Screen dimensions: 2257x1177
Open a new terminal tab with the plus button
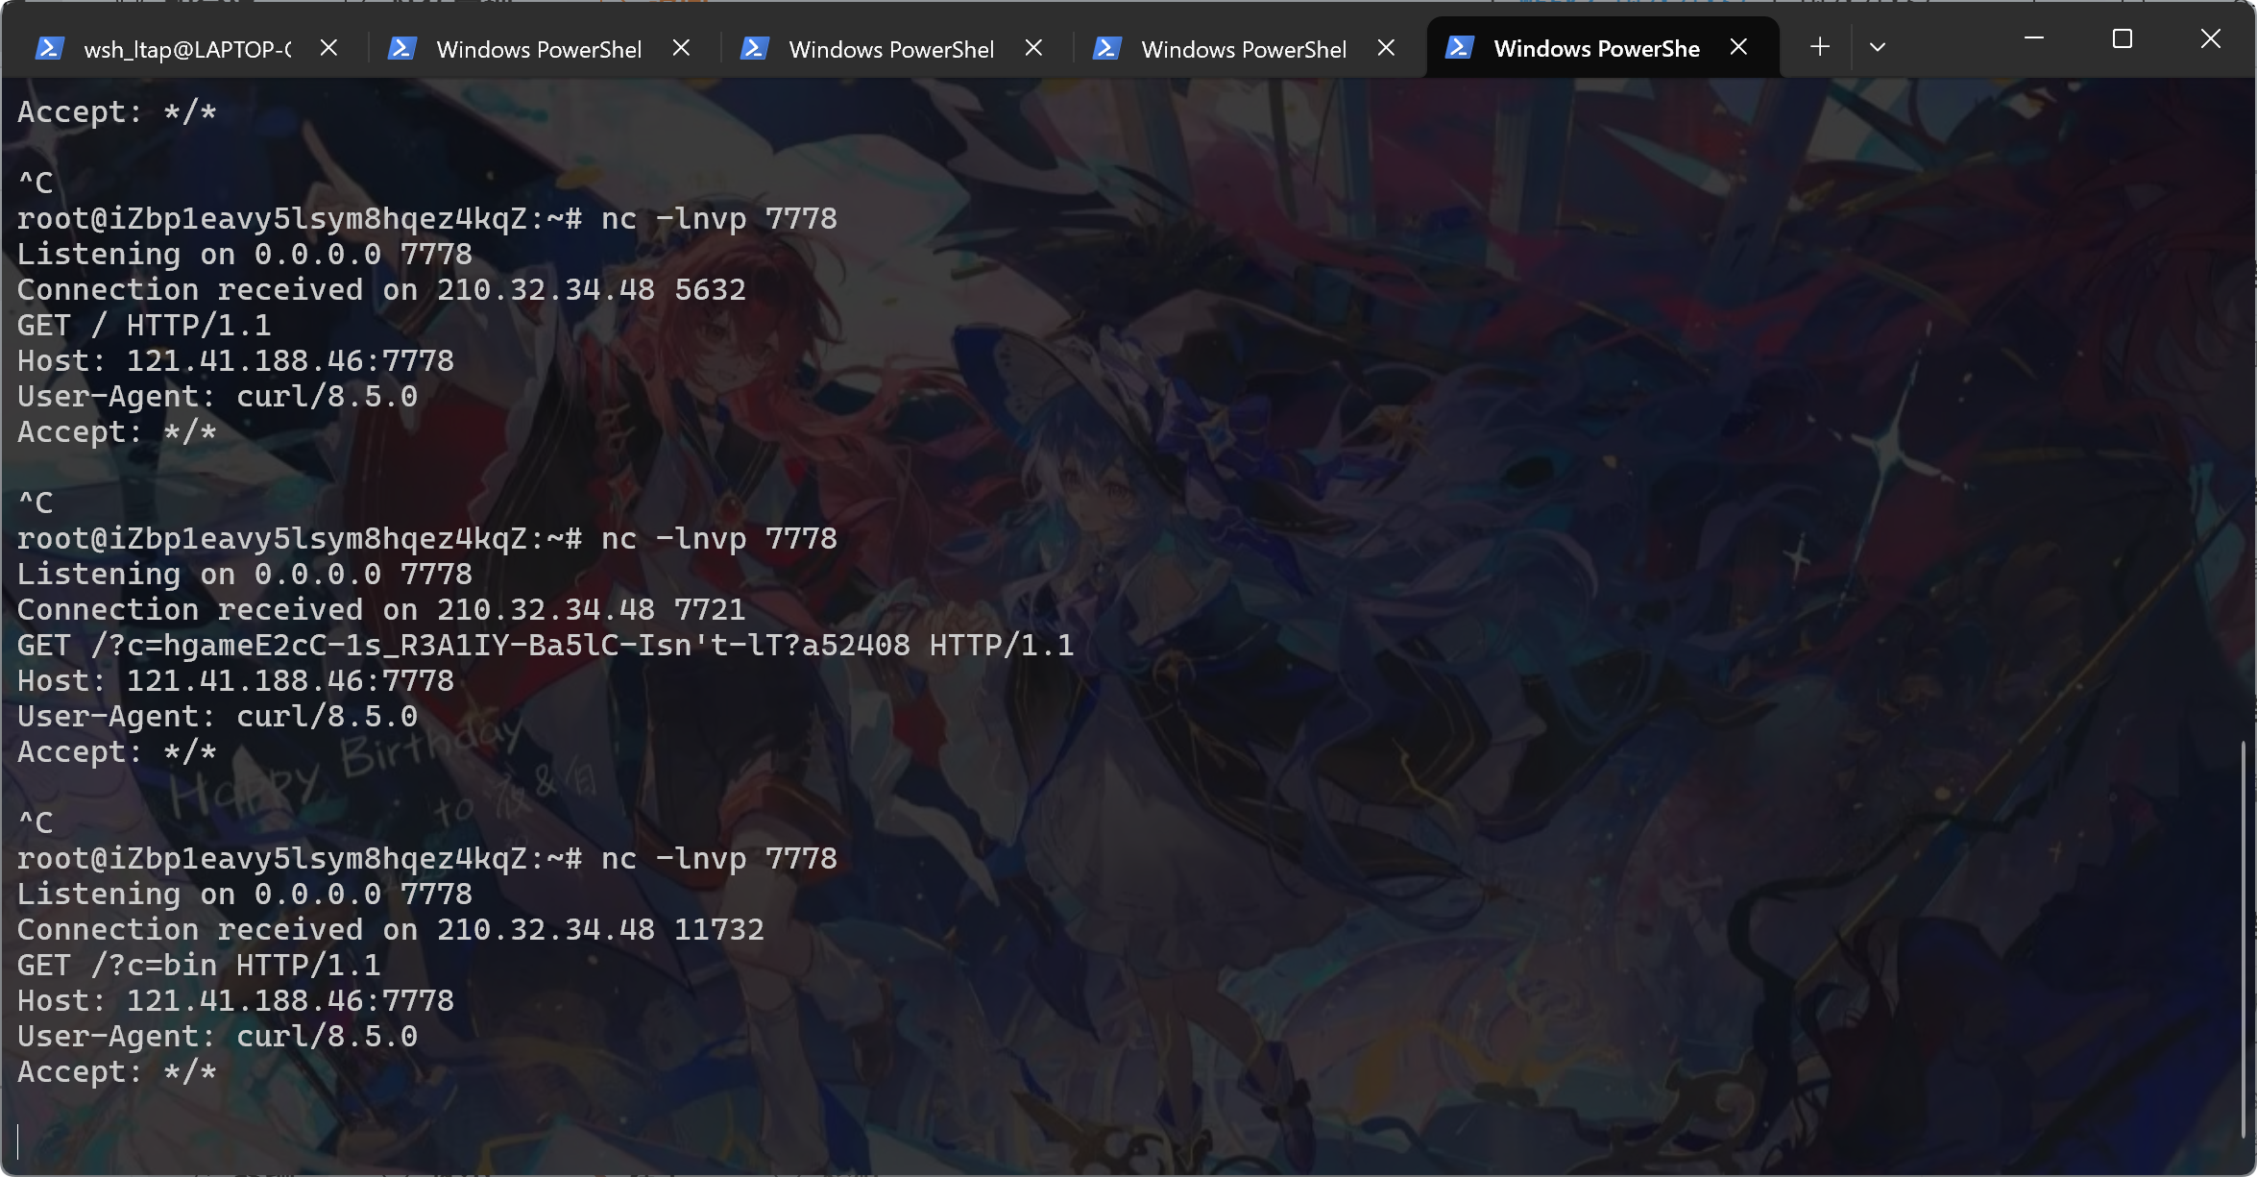tap(1819, 48)
